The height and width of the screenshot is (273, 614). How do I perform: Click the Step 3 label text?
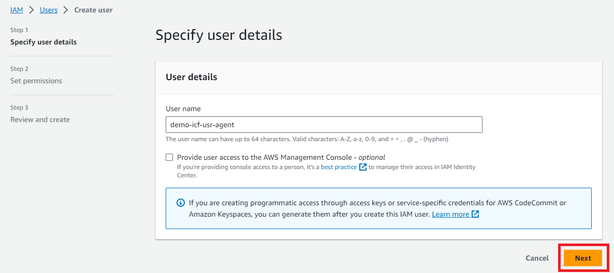click(19, 108)
